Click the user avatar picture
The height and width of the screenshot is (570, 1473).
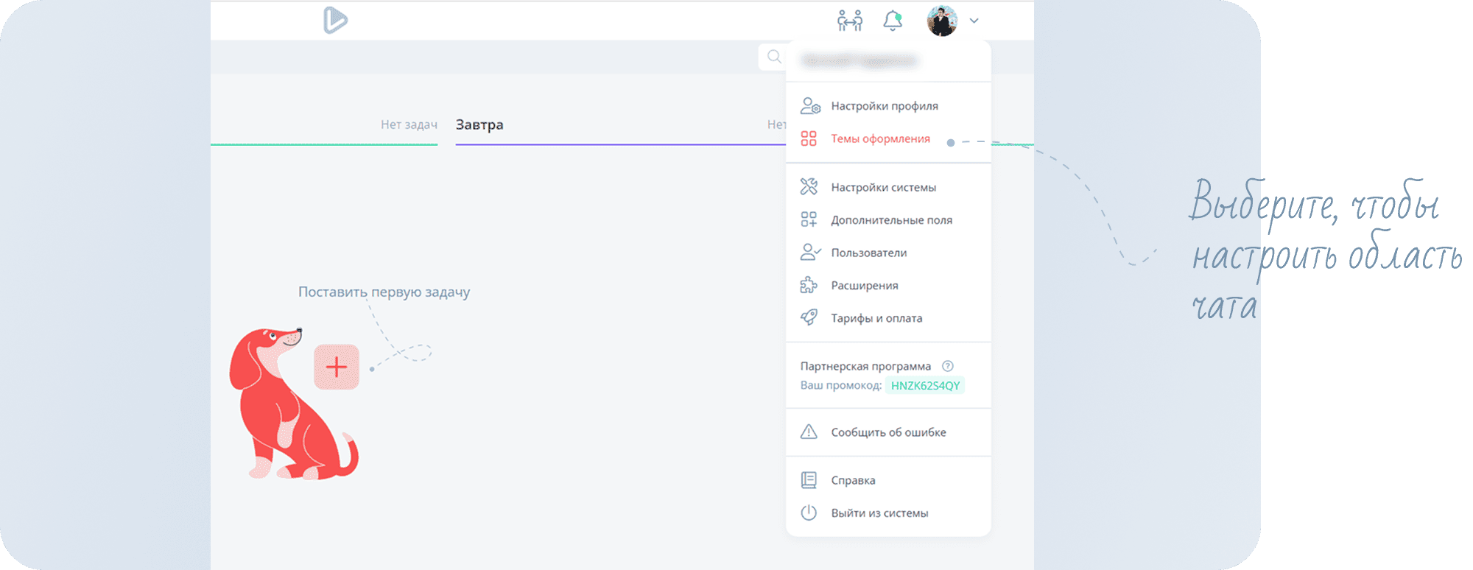pos(942,21)
